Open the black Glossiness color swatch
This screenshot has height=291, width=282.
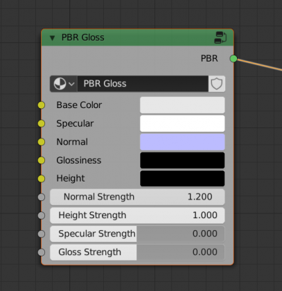click(182, 160)
